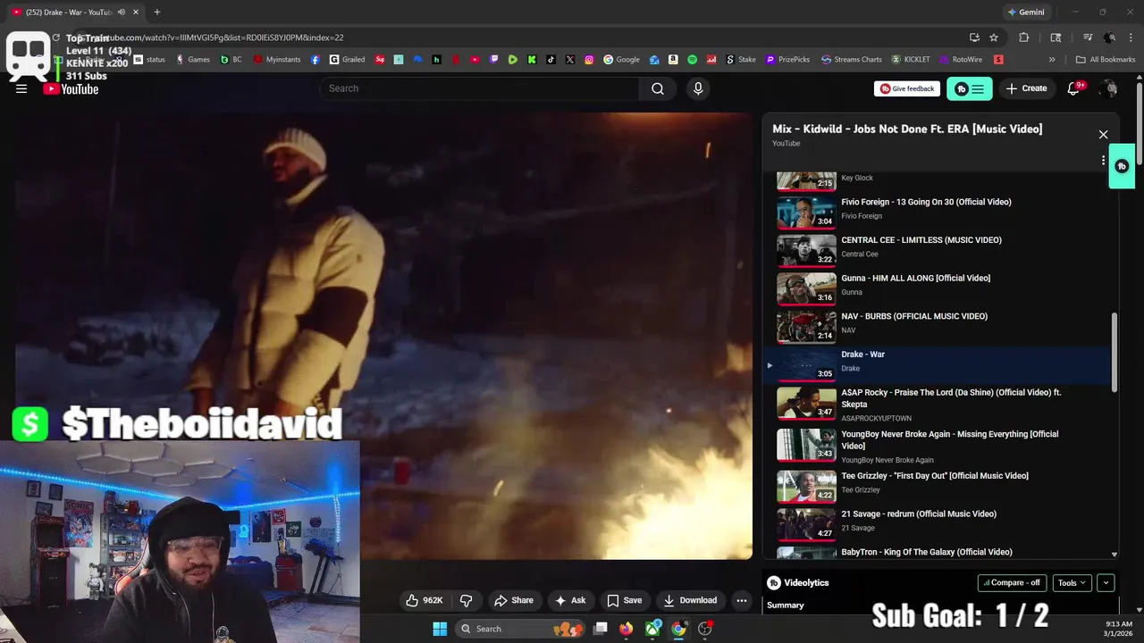Open Task View in the taskbar
1144x643 pixels.
pyautogui.click(x=601, y=629)
